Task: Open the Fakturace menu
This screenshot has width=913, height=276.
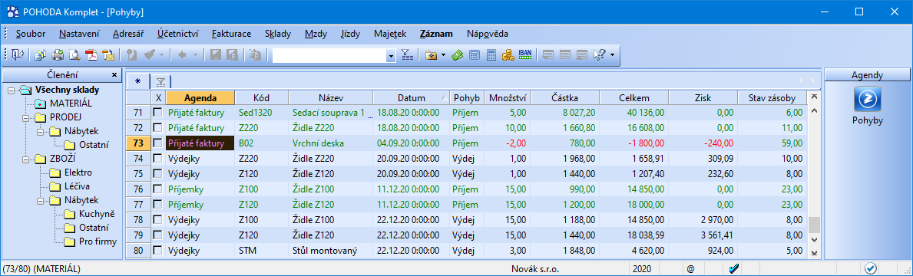Action: (x=232, y=34)
